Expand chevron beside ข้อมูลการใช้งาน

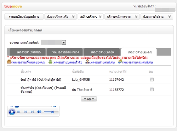[x=170, y=17]
